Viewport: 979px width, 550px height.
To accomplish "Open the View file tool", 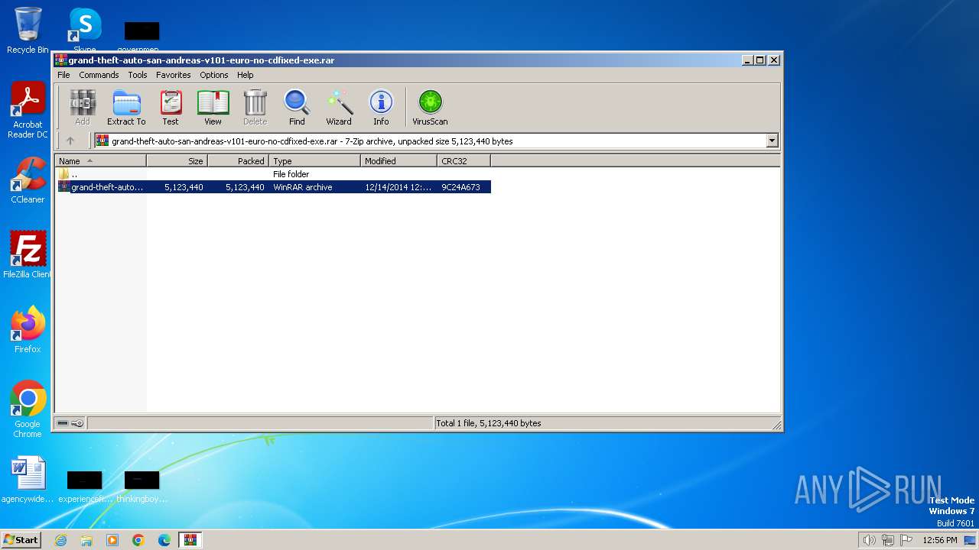I will (x=213, y=107).
